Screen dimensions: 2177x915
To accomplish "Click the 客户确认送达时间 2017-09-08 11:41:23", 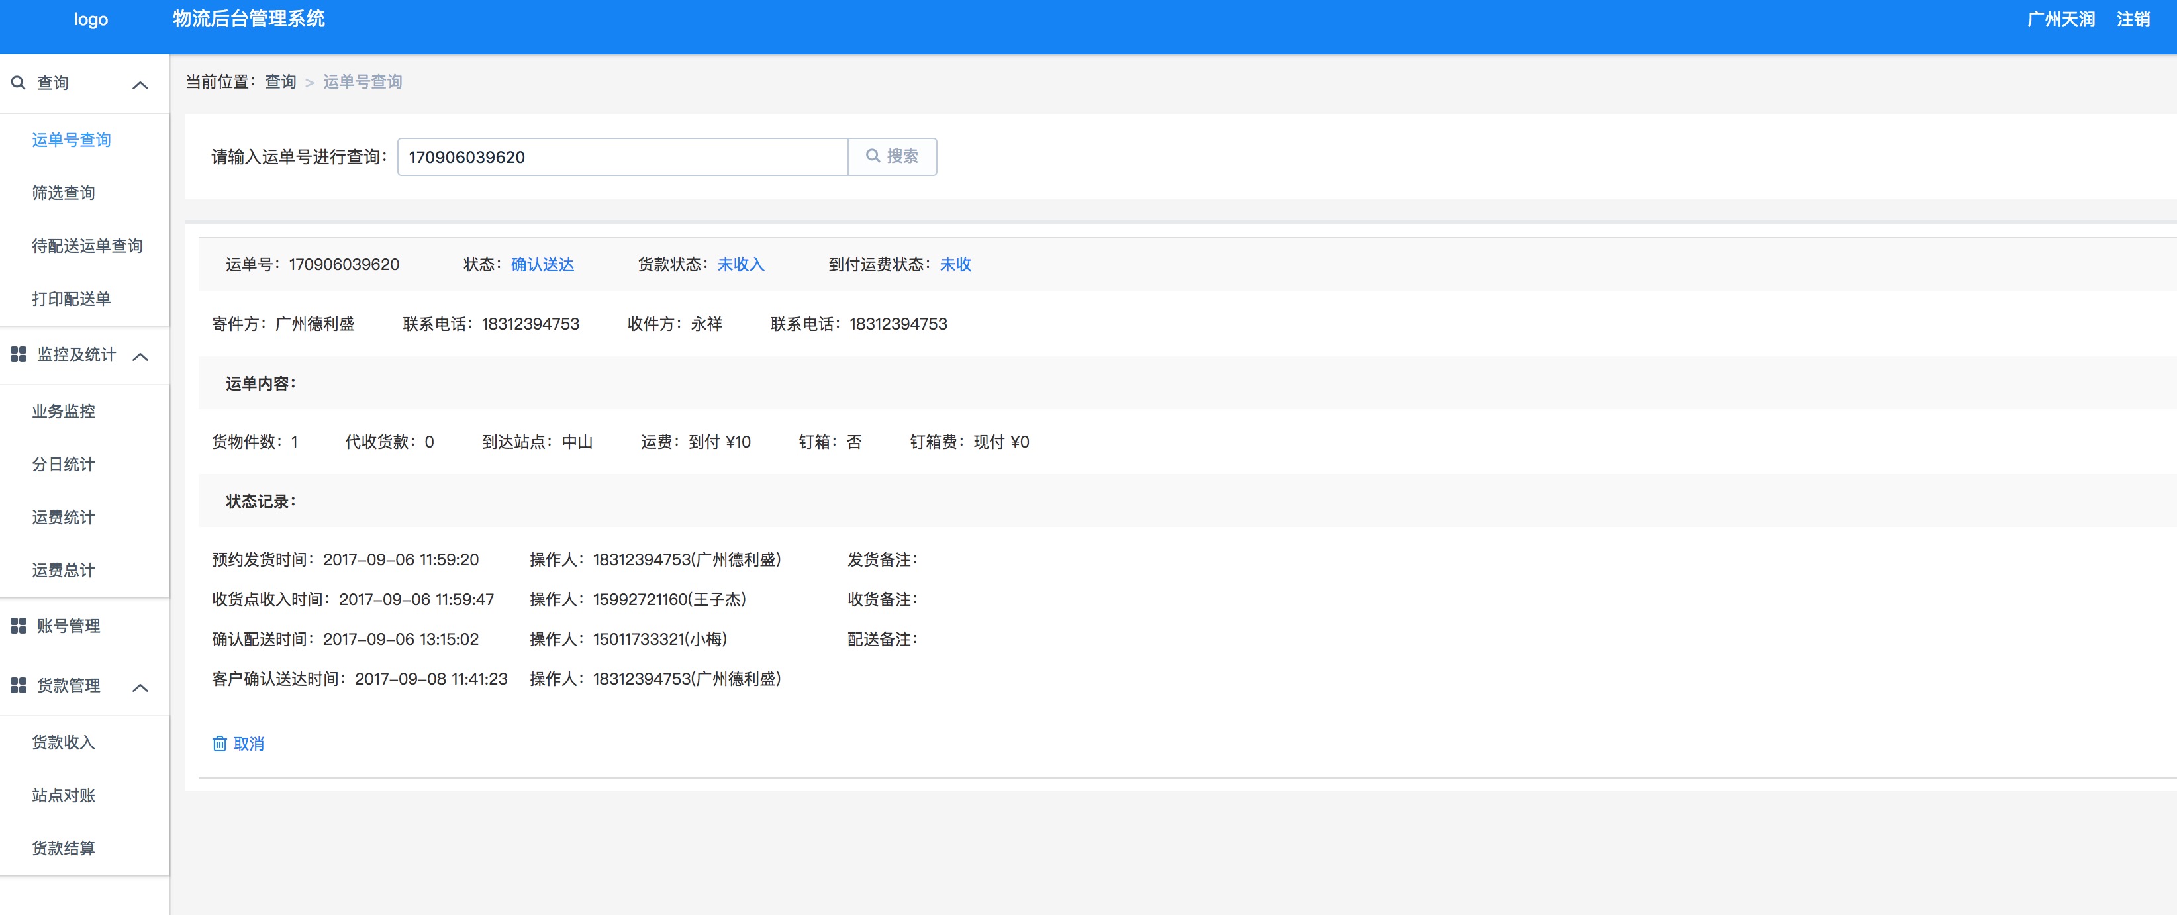I will [x=359, y=679].
